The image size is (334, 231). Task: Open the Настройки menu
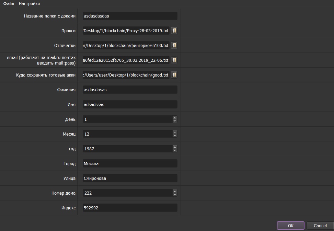tap(29, 3)
